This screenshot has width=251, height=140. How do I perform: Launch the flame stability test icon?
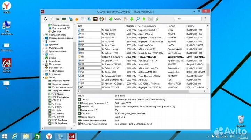(76, 19)
